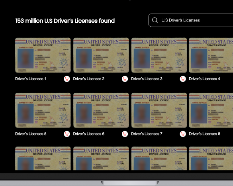The width and height of the screenshot is (233, 186).
Task: Select the 'Driver's Licenses 8' title
Action: (x=204, y=134)
